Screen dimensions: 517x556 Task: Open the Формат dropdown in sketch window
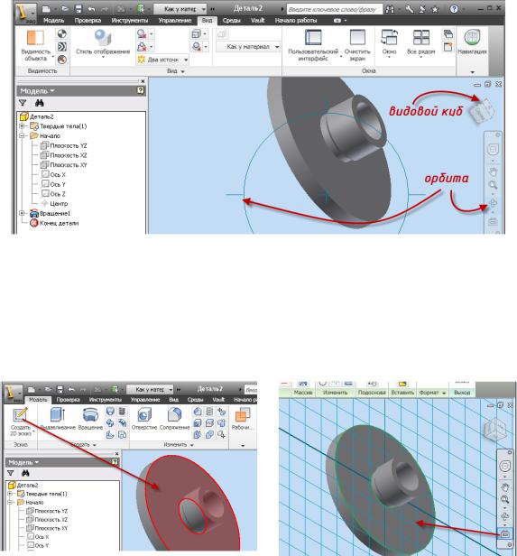(x=432, y=393)
